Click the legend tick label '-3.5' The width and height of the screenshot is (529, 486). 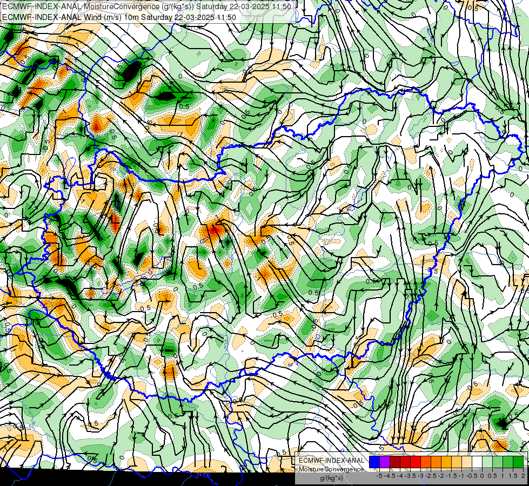(410, 476)
